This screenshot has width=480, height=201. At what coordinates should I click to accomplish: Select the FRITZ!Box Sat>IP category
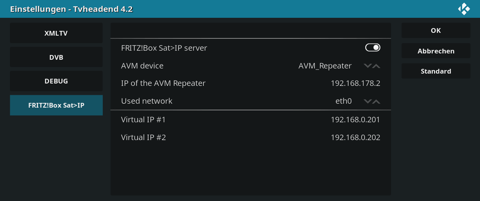[56, 105]
